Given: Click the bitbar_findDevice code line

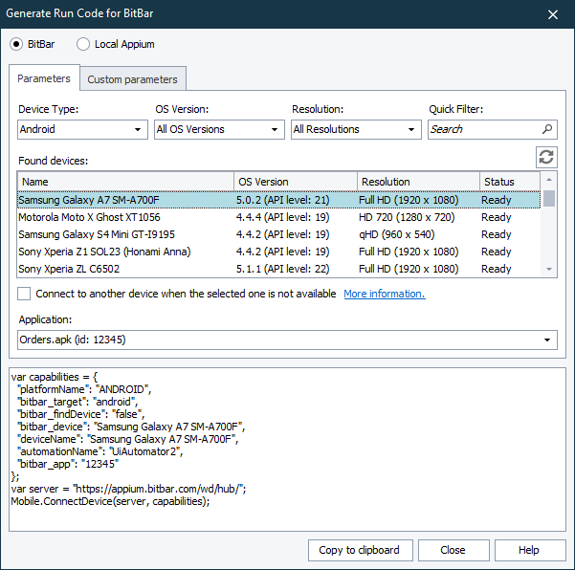Looking at the screenshot, I should [80, 414].
